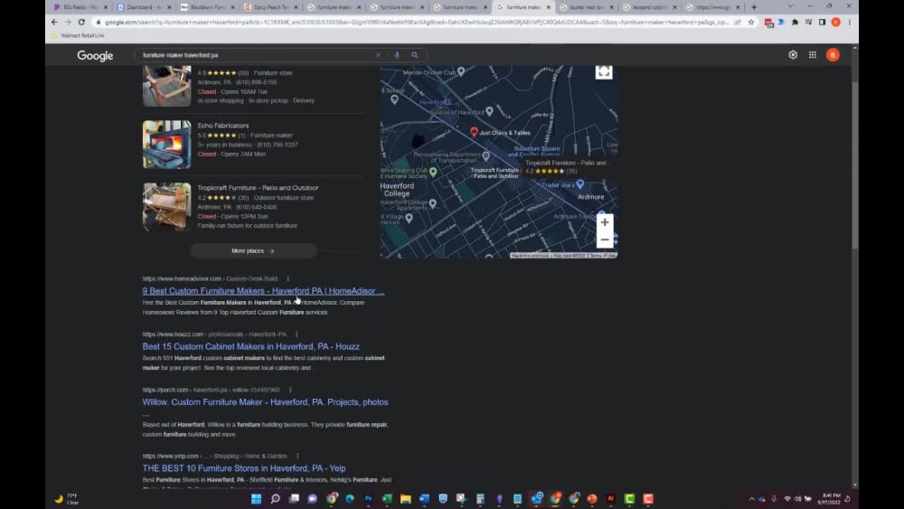Open Best 15 Custom Cabinet Makers Houzz link
This screenshot has height=509, width=904.
coord(250,346)
